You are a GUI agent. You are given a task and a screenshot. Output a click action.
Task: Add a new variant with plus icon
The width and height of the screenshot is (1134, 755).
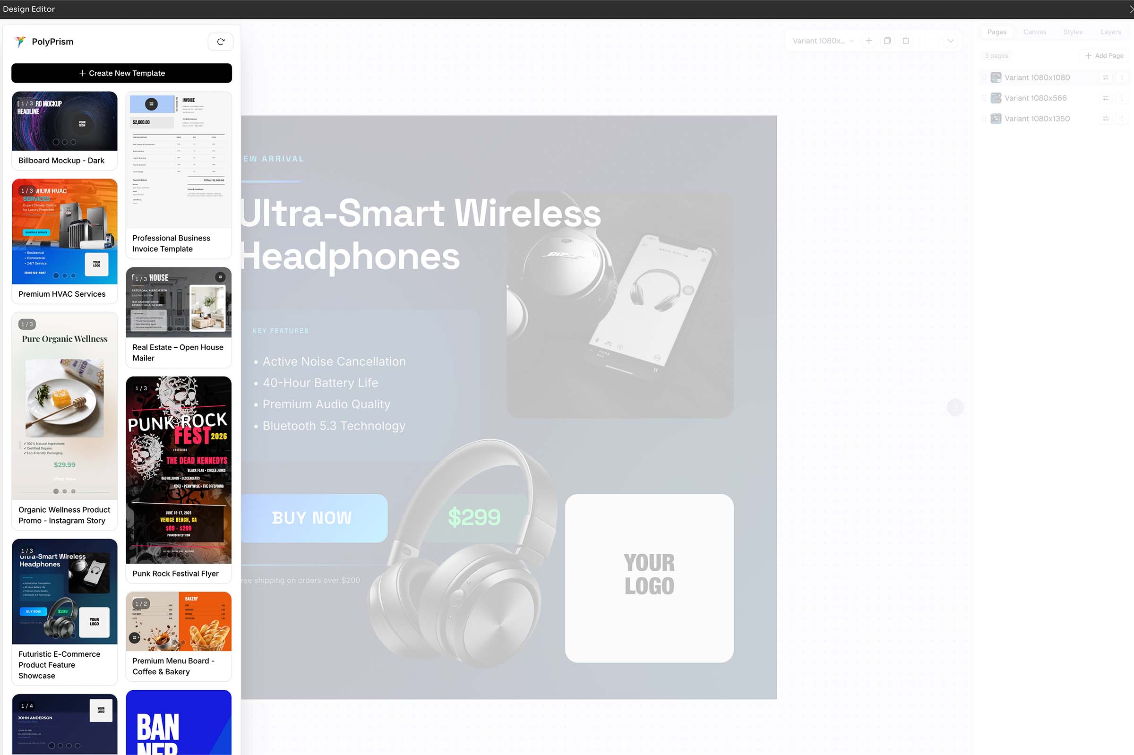pos(868,41)
